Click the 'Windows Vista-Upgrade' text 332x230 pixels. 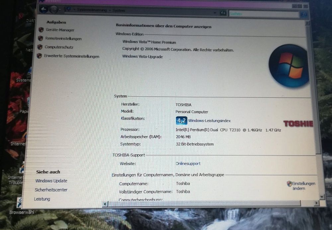(x=142, y=57)
